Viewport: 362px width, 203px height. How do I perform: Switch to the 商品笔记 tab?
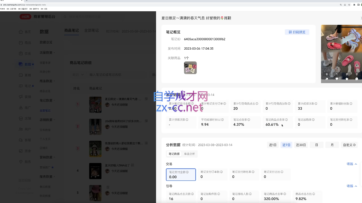(x=72, y=30)
